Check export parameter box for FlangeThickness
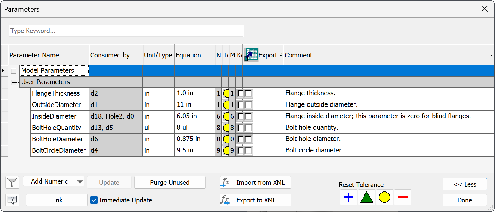This screenshot has width=495, height=212. 248,93
